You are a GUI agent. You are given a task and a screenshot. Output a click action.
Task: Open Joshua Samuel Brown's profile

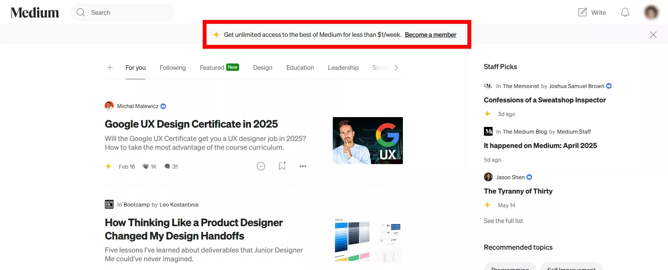(576, 86)
